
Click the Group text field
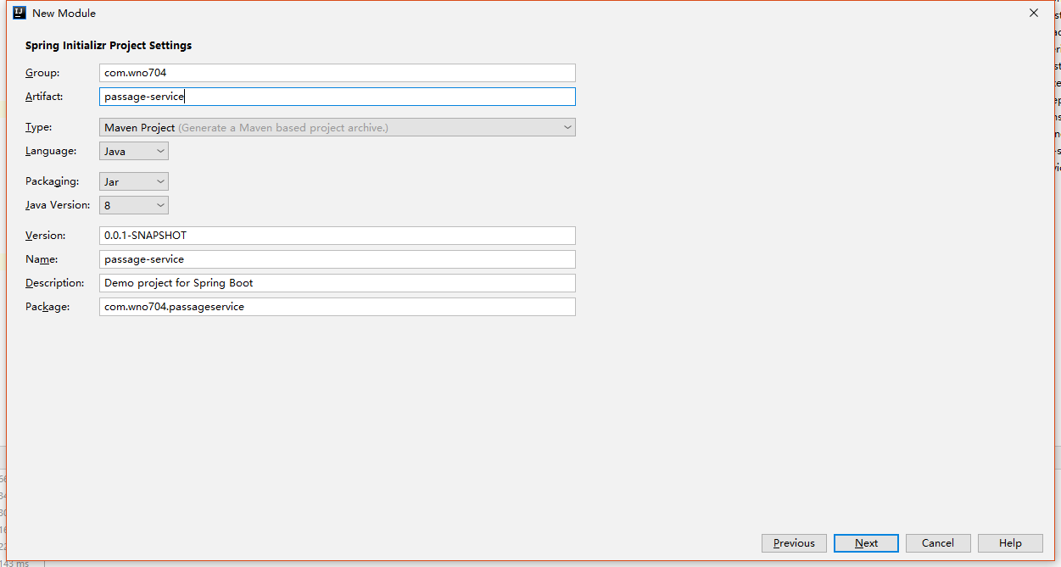(x=337, y=73)
